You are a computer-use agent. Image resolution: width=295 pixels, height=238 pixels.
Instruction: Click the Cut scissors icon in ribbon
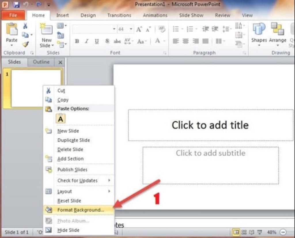pyautogui.click(x=25, y=26)
